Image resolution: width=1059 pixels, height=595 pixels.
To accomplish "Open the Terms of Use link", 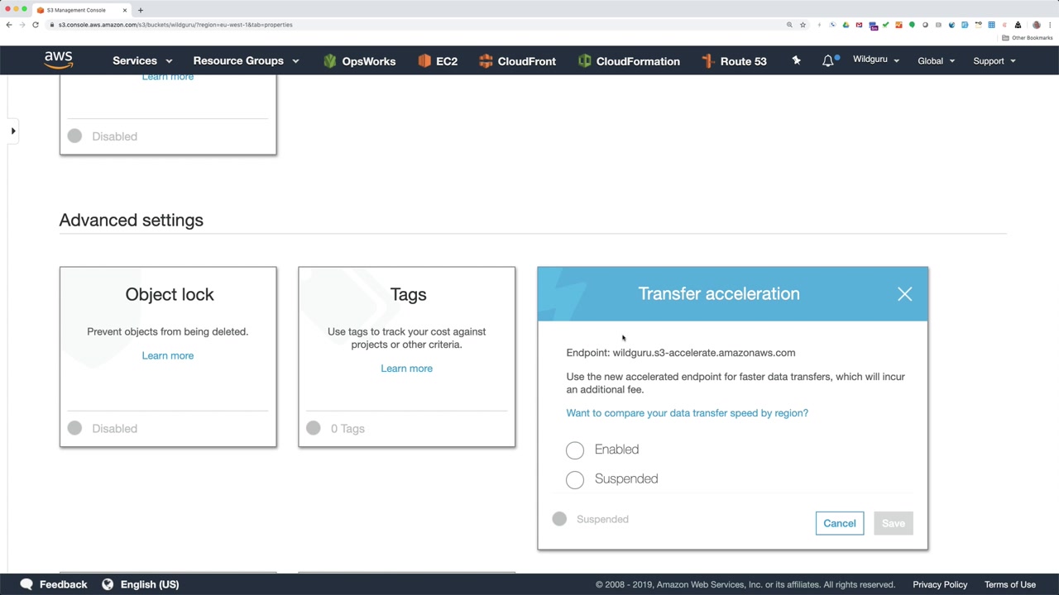I will pos(1010,584).
